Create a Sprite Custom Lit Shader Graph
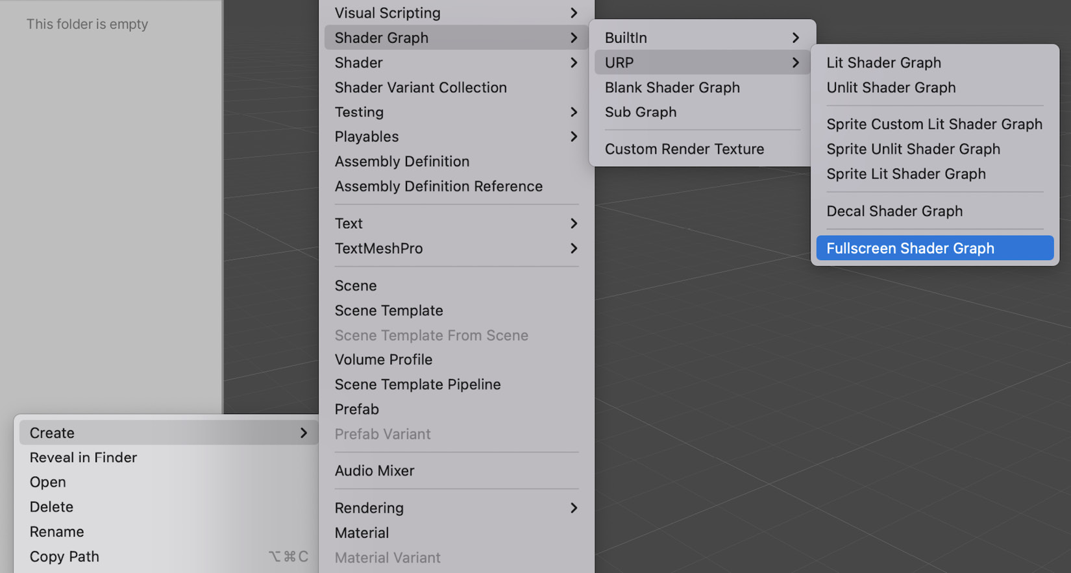Screen dimensions: 1071x573 click(935, 124)
